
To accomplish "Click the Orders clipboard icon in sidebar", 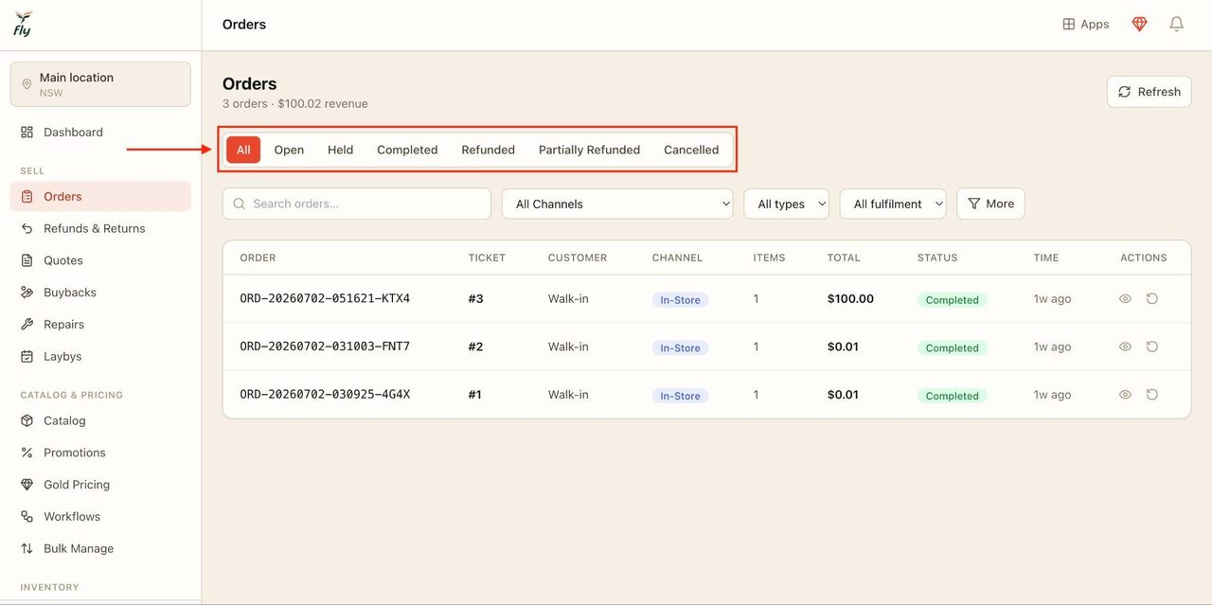I will (27, 197).
